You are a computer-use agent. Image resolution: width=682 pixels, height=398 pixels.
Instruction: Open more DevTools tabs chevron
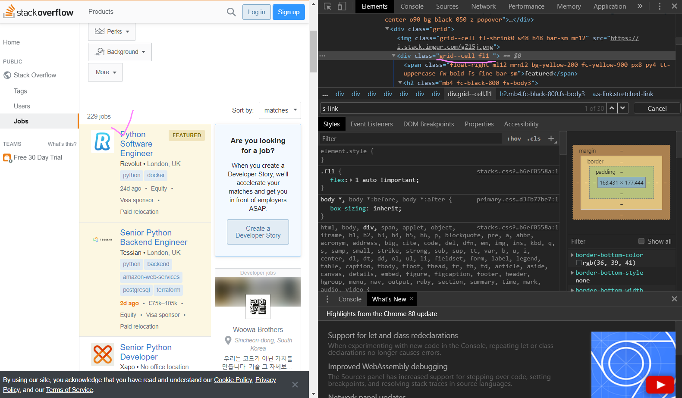point(640,6)
